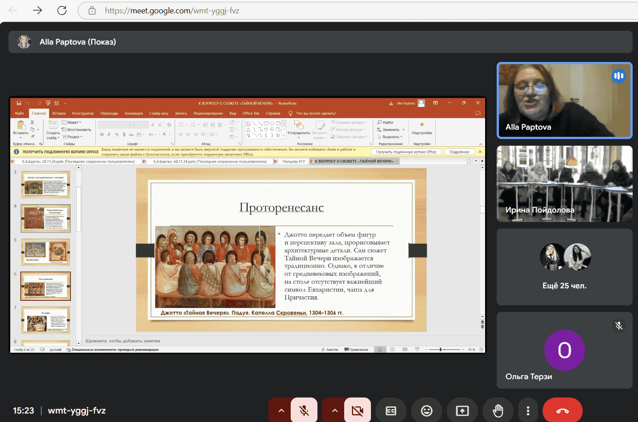The image size is (638, 422).
Task: Click the browser address bar URL
Action: [172, 11]
